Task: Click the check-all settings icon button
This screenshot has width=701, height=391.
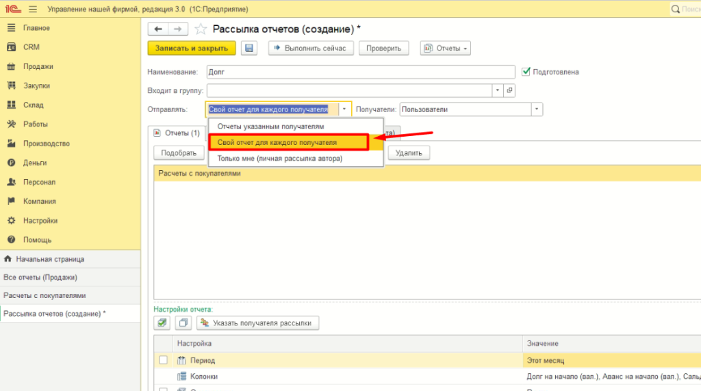Action: pos(162,323)
